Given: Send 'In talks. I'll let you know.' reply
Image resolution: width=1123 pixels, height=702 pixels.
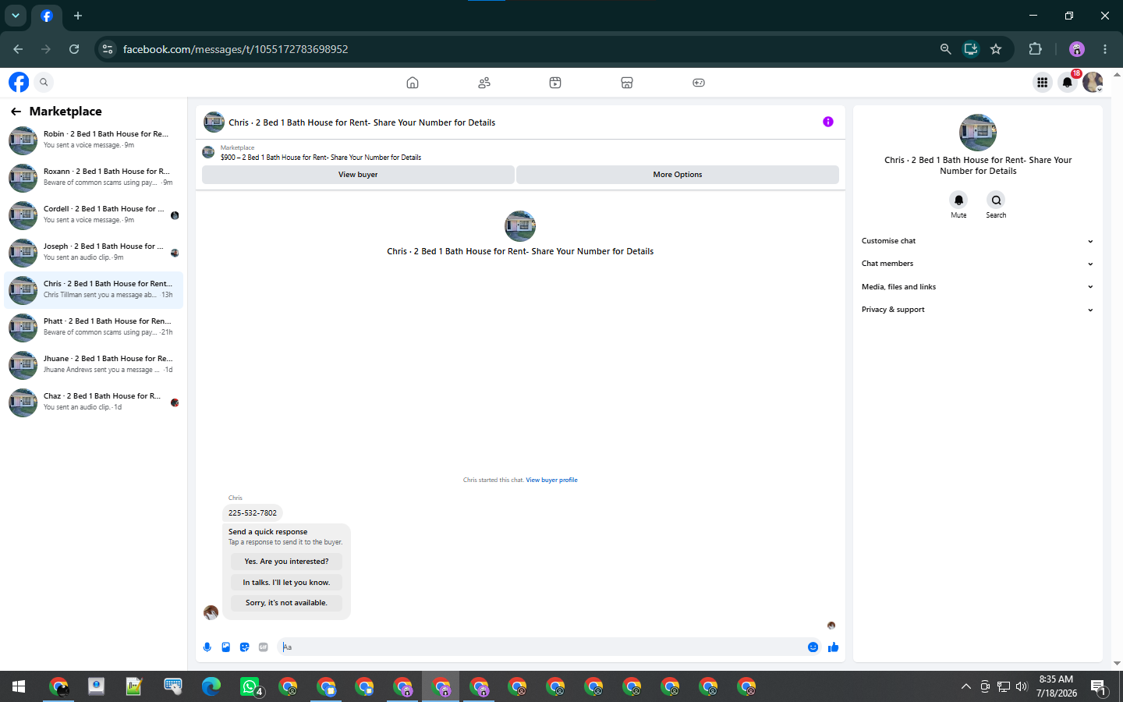Looking at the screenshot, I should (x=286, y=583).
